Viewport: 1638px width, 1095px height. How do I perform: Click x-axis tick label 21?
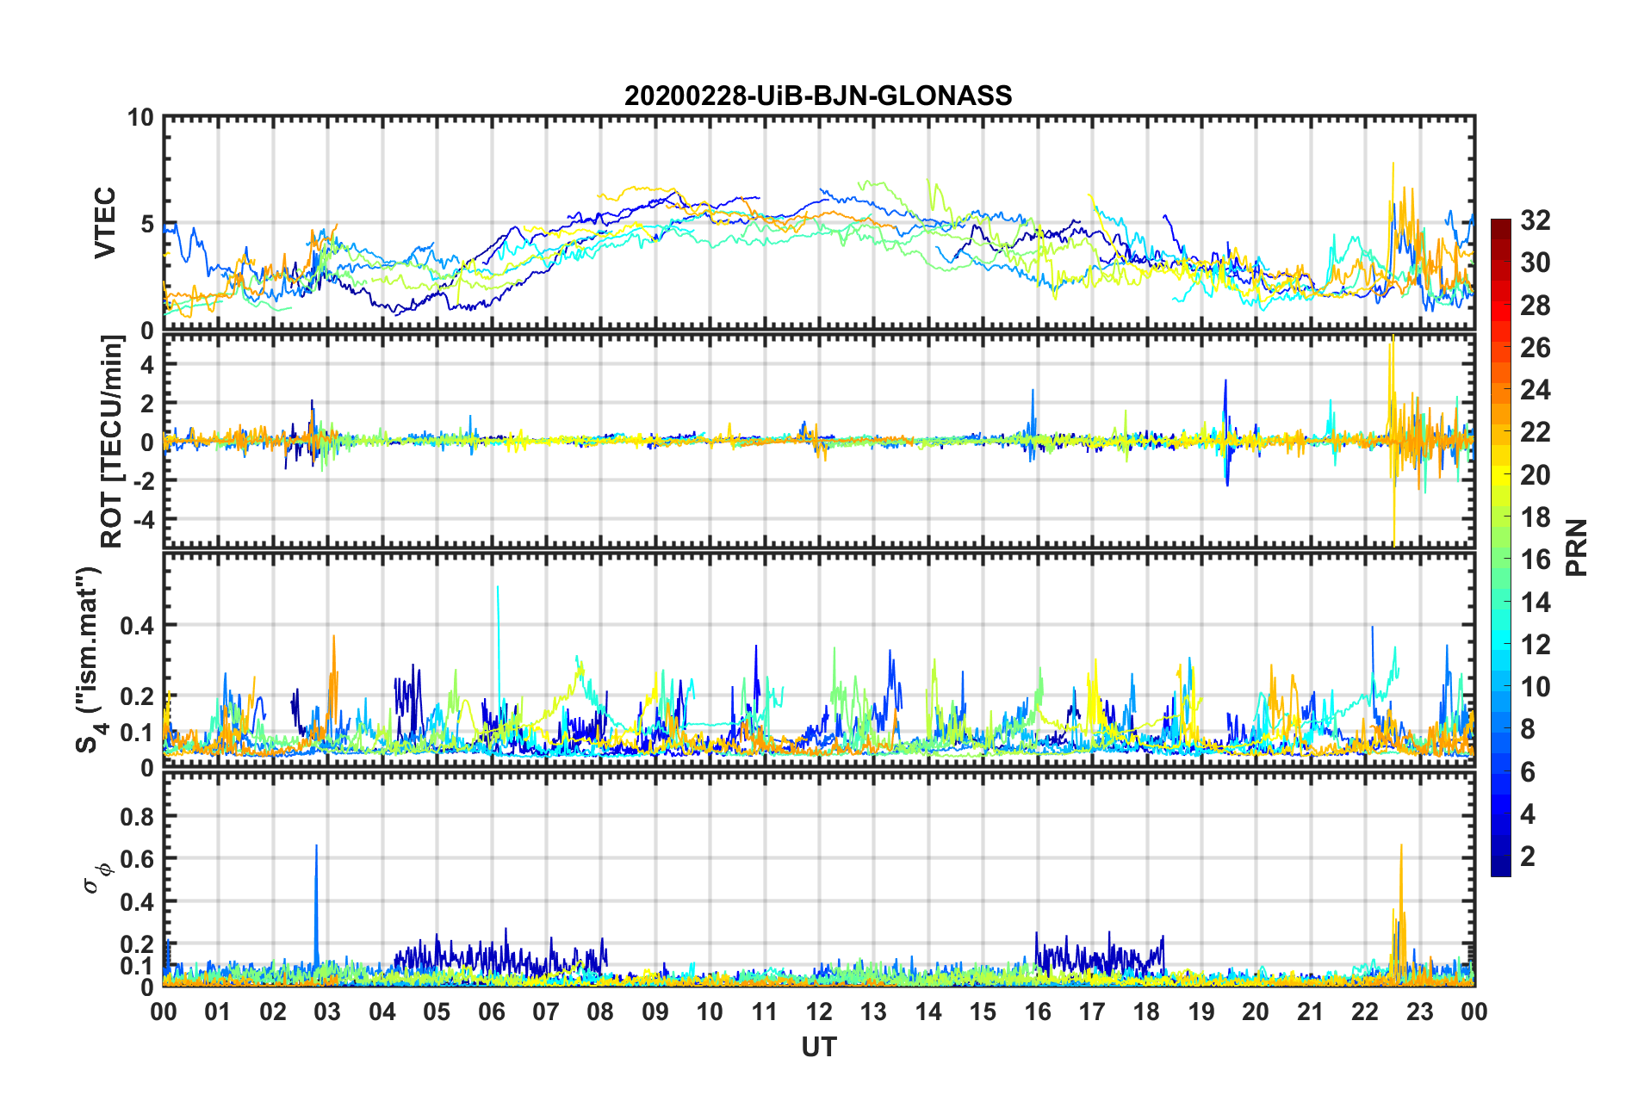tap(1311, 1011)
